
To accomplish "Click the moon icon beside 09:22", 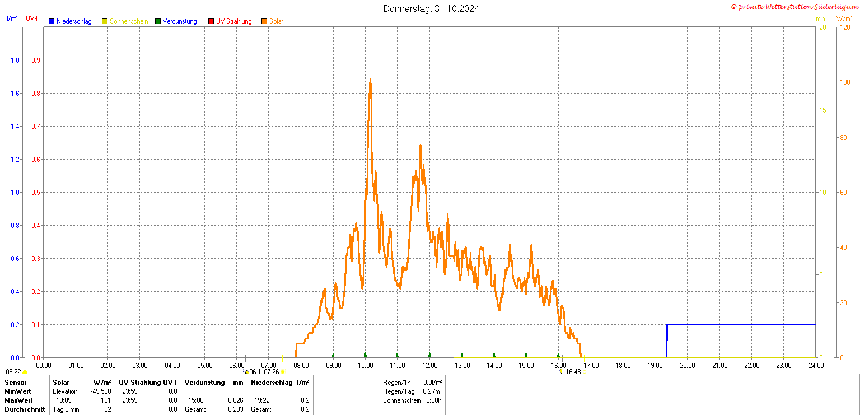I will (x=25, y=372).
